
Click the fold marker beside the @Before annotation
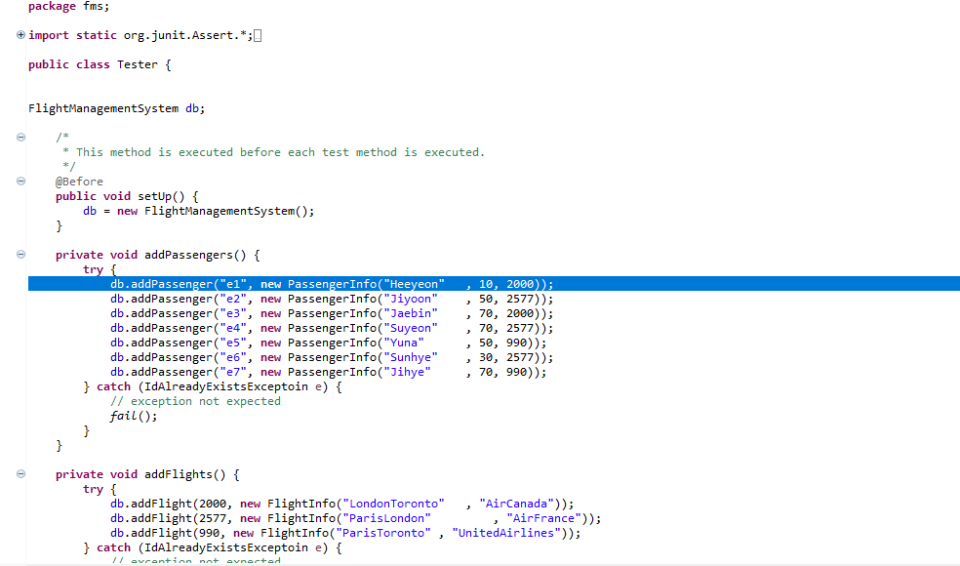point(20,181)
